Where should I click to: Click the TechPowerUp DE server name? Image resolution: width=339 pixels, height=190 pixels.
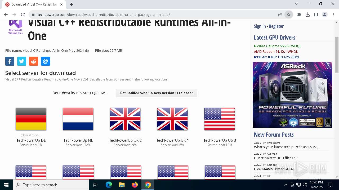pyautogui.click(x=31, y=140)
